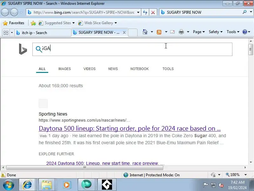Click the vertical scrollbar thumb
Screen dimensions: 254x191
coord(251,49)
